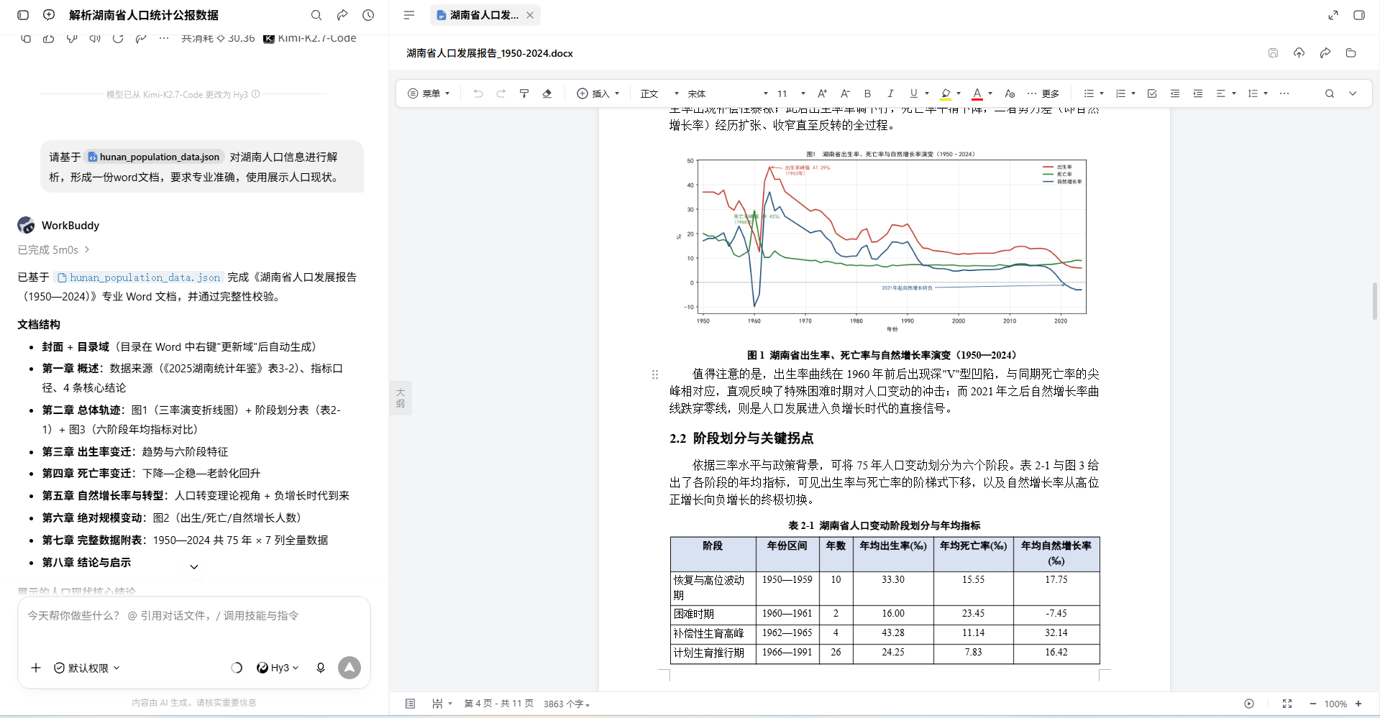Decrease paragraph indent
Screen dimensions: 1380x718
click(1175, 93)
